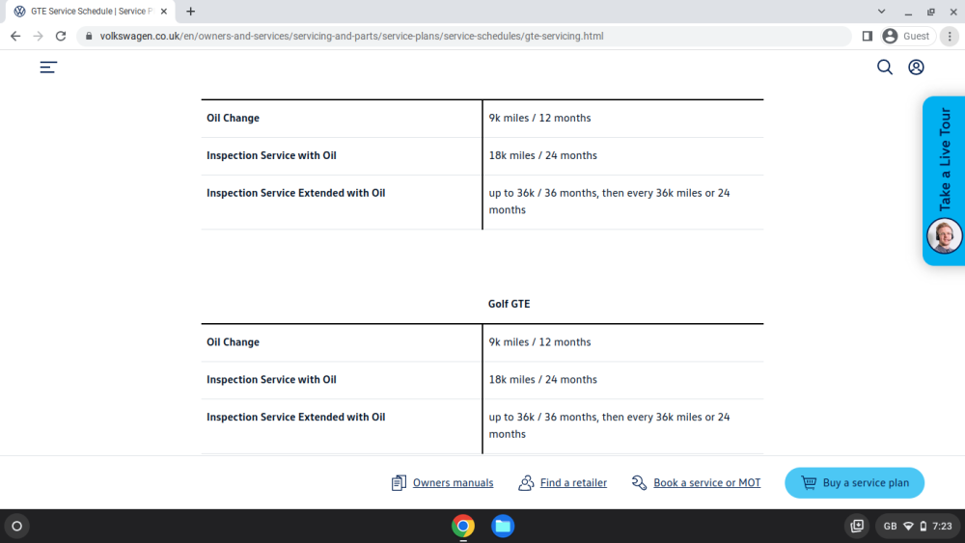Open the screen capture tray icon
This screenshot has height=543, width=965.
click(857, 526)
